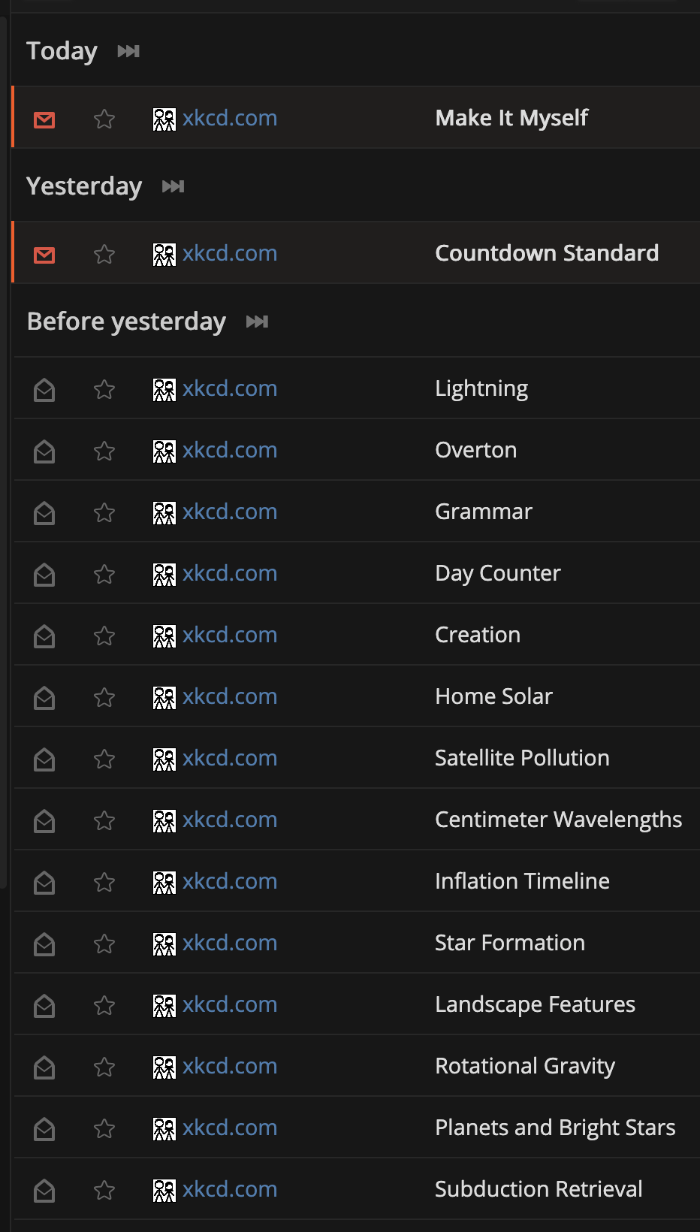Mark all Today entries as read
The image size is (700, 1232).
click(x=128, y=51)
